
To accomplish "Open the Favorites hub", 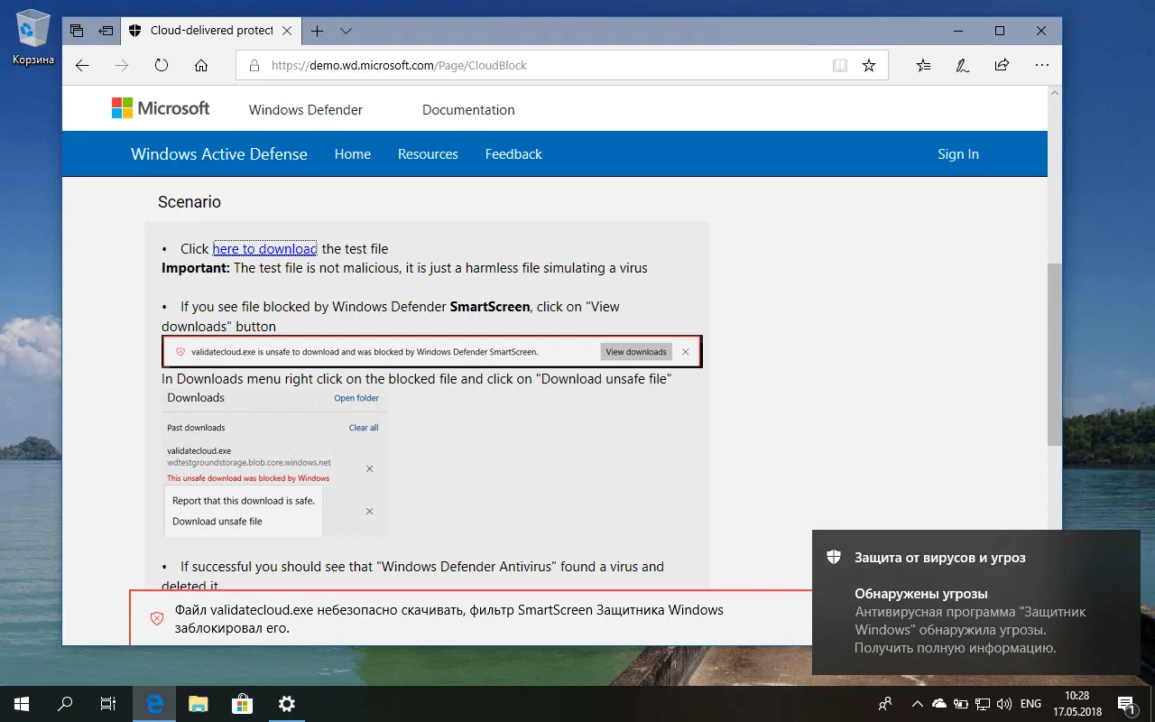I will pyautogui.click(x=923, y=65).
